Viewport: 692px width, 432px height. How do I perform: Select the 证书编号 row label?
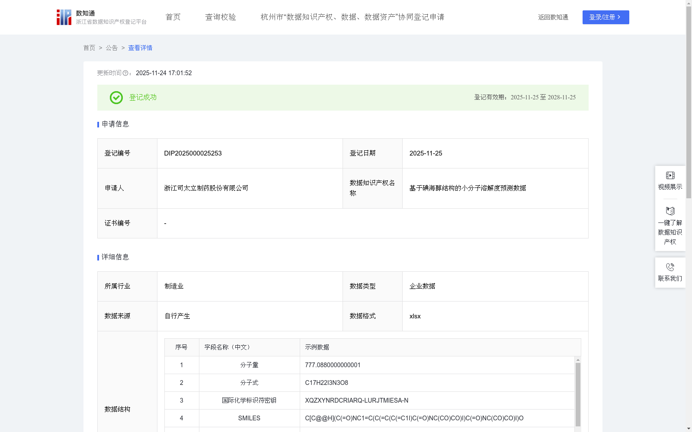click(x=117, y=223)
